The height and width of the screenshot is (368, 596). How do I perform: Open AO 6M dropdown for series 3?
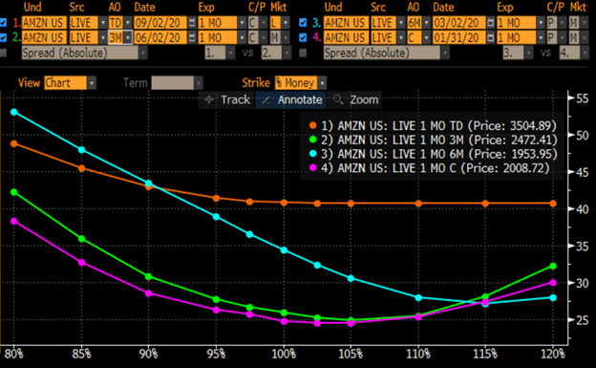(x=427, y=23)
